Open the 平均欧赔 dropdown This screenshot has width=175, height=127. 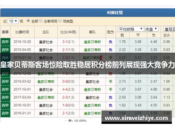pos(131,29)
